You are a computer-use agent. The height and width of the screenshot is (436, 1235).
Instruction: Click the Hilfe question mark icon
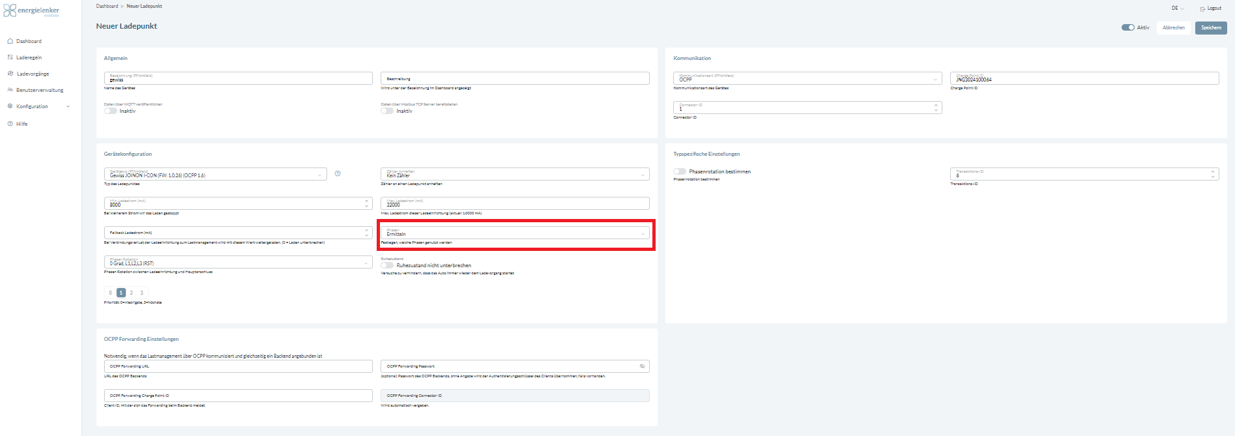coord(10,124)
